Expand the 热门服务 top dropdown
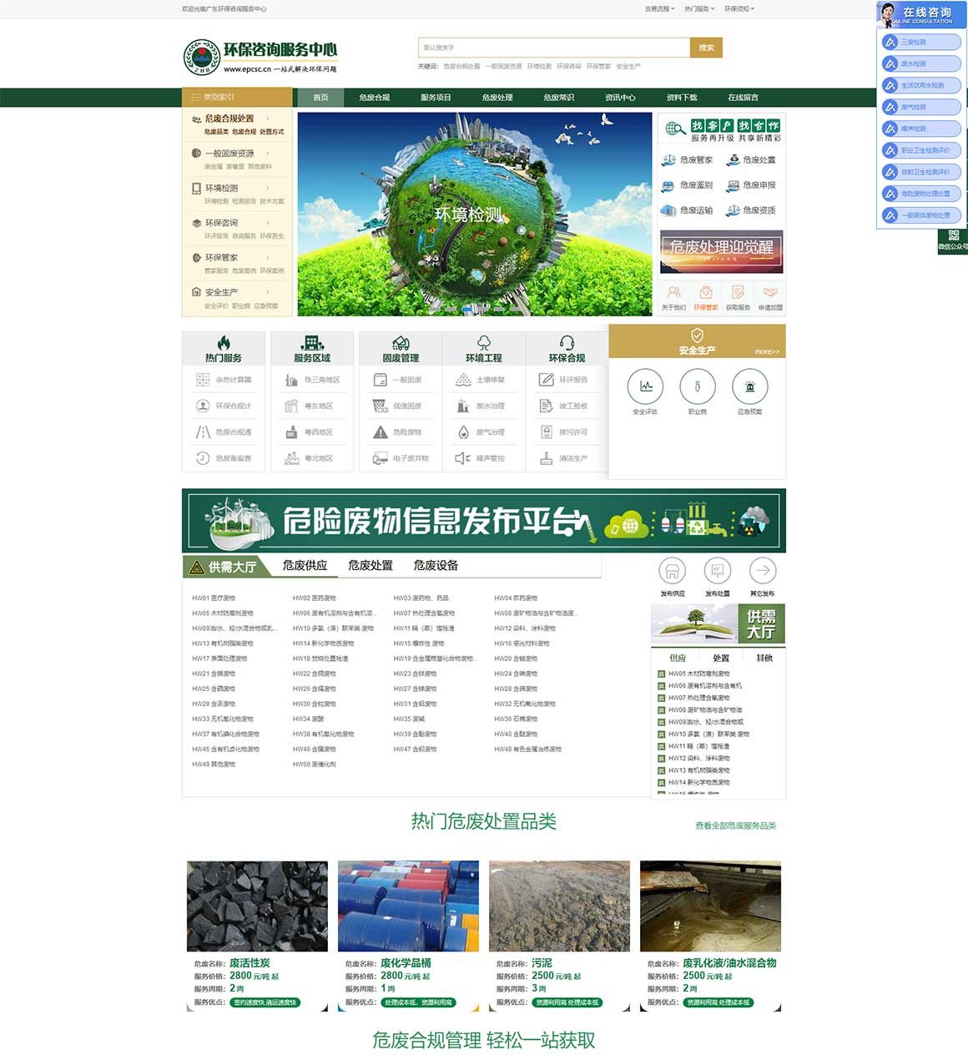 click(x=697, y=9)
